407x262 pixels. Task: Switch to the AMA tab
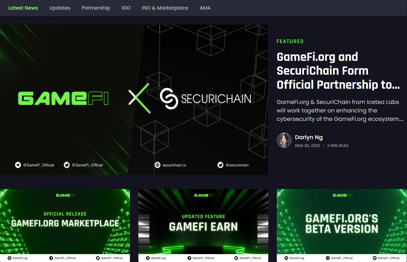pyautogui.click(x=205, y=8)
